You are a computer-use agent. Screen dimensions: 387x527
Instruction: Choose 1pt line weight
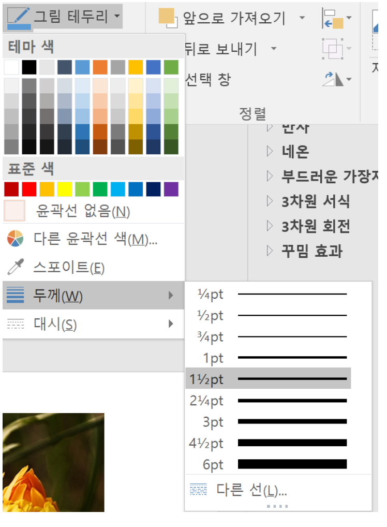[x=268, y=358]
